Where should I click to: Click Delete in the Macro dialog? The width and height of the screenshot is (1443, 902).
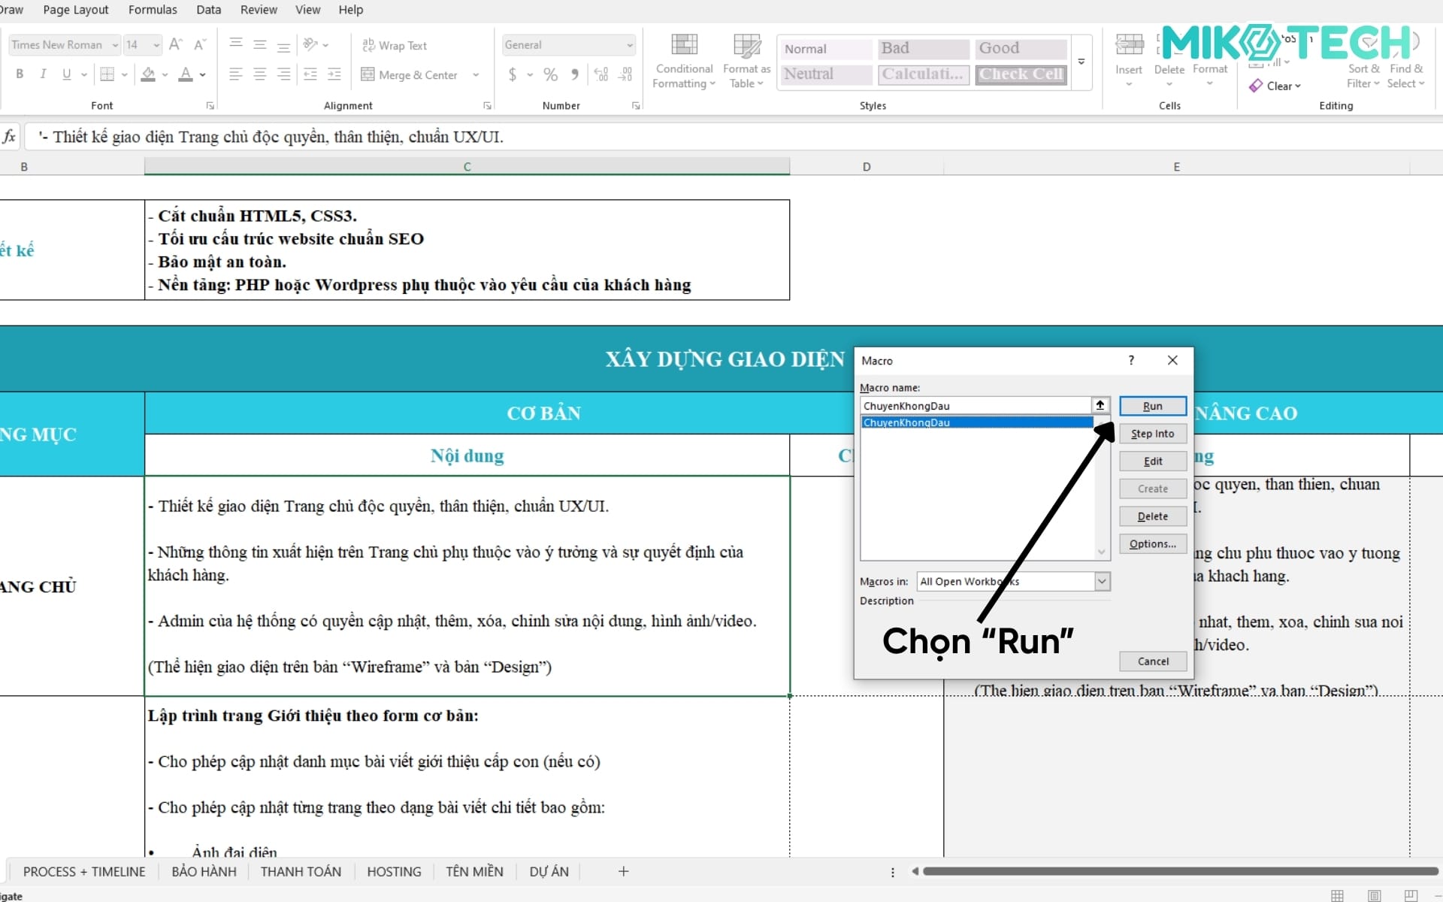point(1153,516)
